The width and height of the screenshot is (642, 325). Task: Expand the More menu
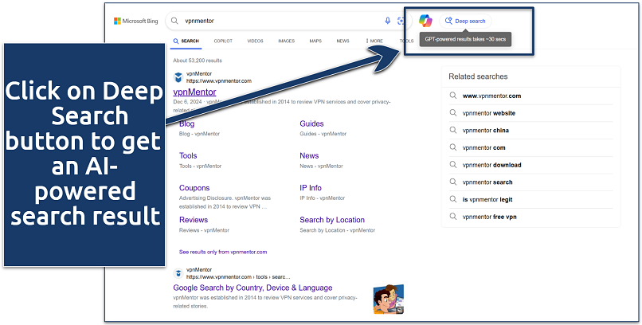[374, 41]
